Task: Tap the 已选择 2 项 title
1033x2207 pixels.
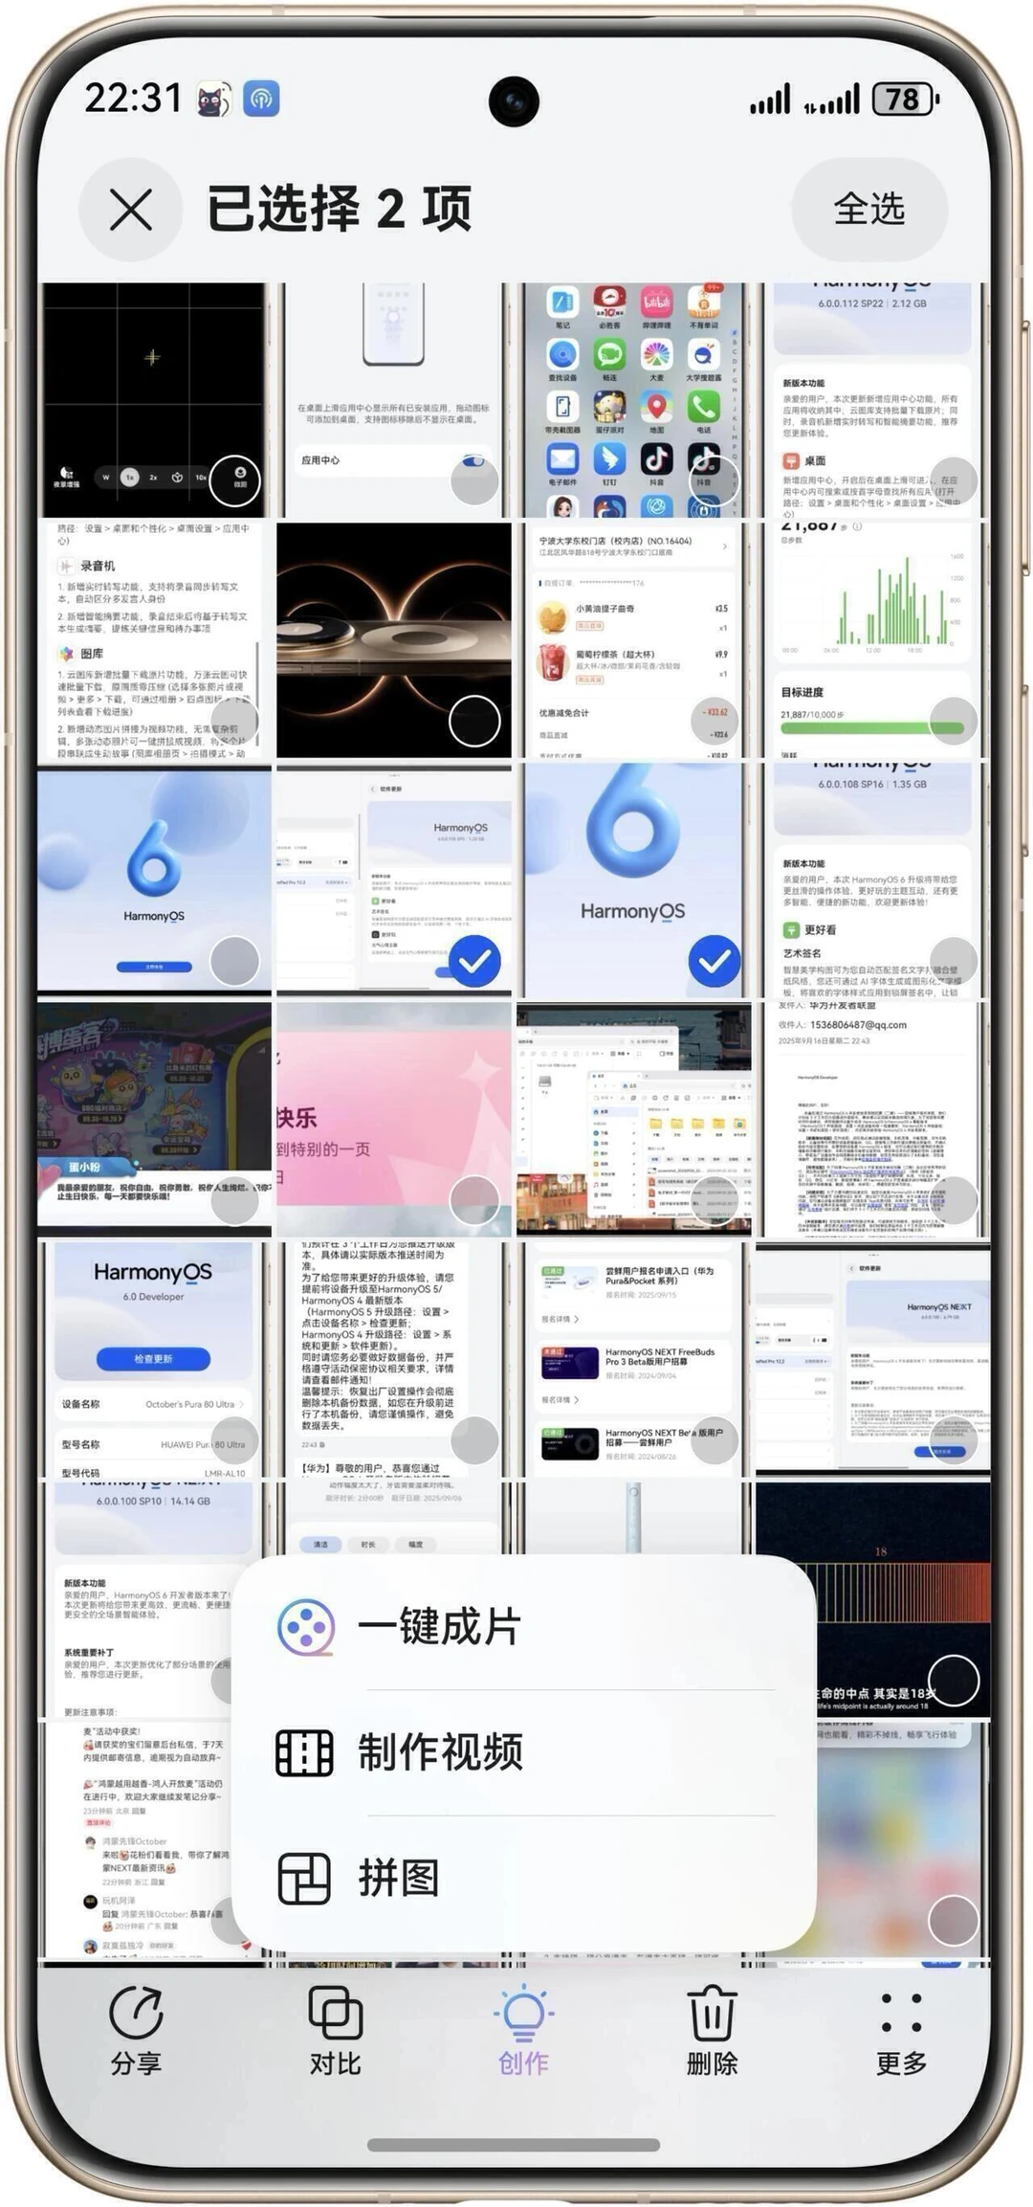Action: 340,209
